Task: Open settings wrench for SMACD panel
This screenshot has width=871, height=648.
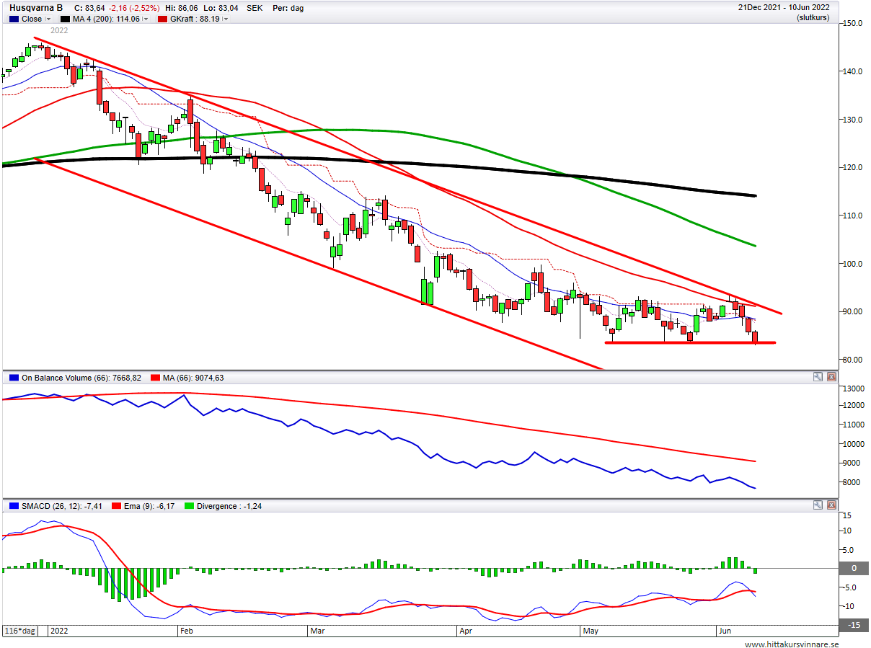Action: coord(818,505)
